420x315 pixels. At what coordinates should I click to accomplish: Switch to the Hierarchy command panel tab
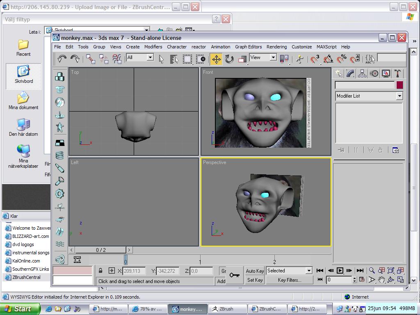point(362,73)
